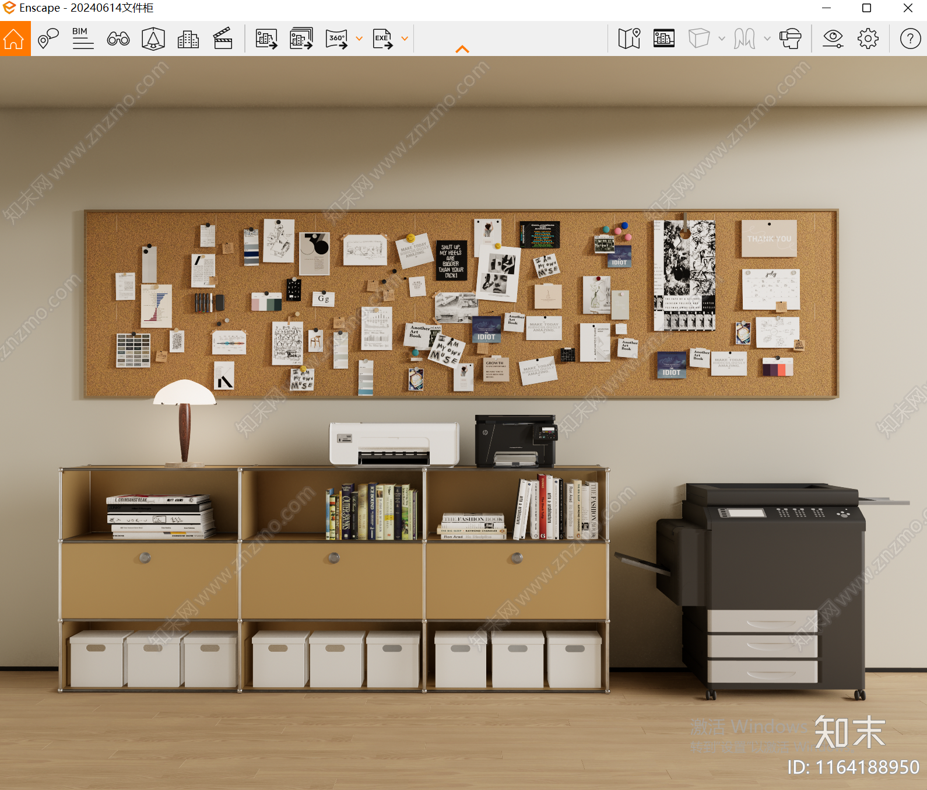Expand the 360 panorama export dropdown
The image size is (927, 790).
[x=359, y=39]
